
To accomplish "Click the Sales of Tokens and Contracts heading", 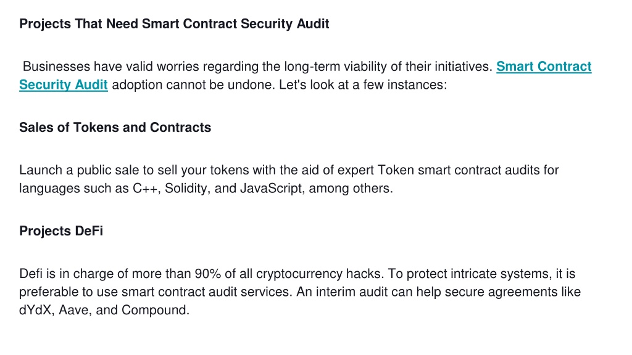I will 115,128.
